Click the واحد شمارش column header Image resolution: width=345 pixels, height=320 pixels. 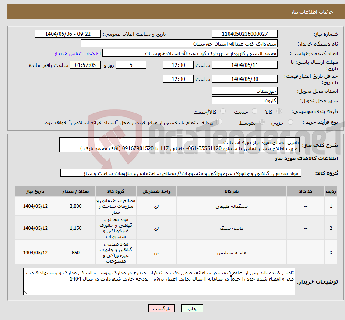click(x=156, y=191)
